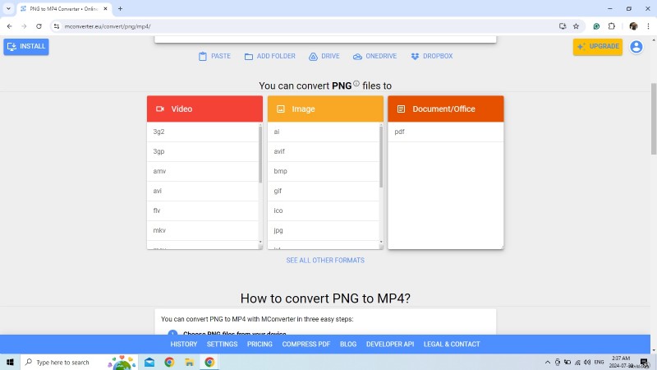Image resolution: width=657 pixels, height=370 pixels.
Task: Open the tab search dropdown
Action: click(x=8, y=8)
